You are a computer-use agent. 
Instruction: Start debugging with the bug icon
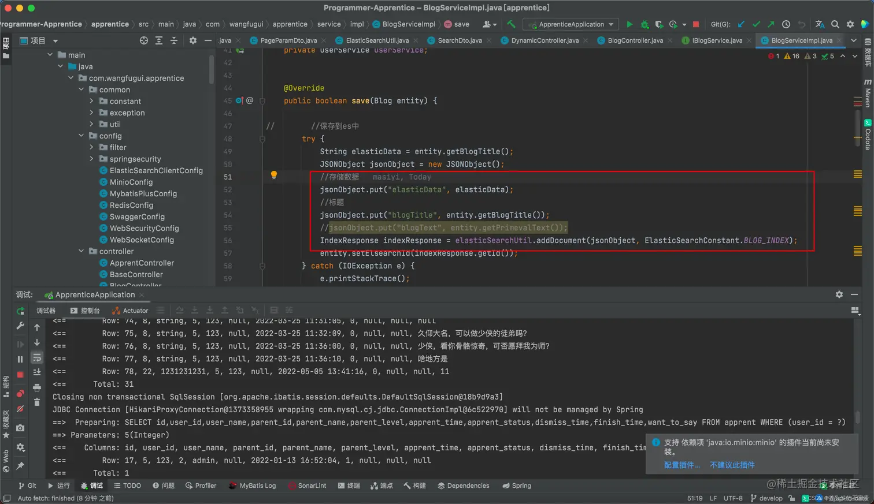pyautogui.click(x=645, y=24)
